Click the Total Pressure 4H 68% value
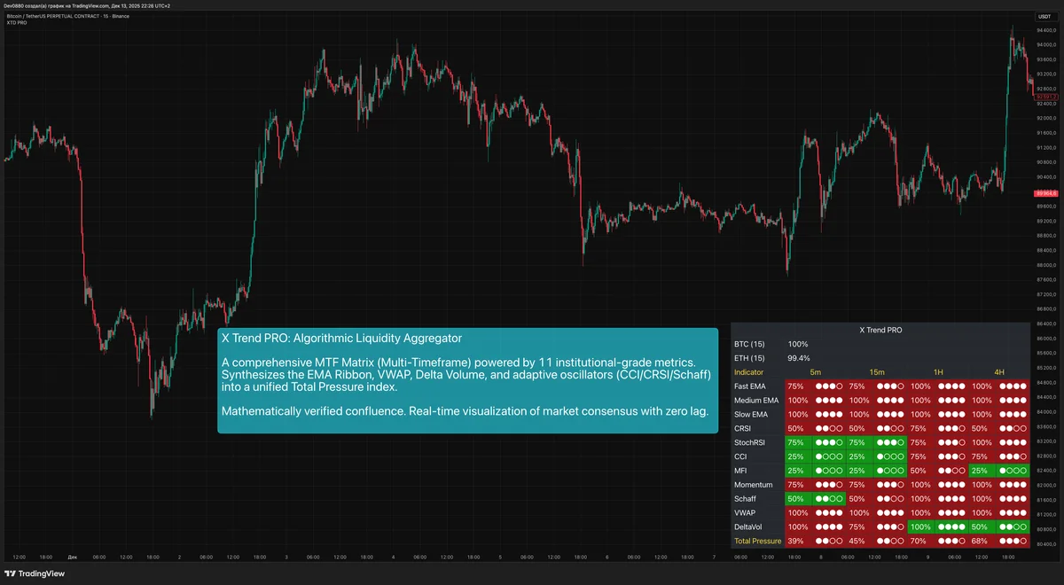This screenshot has width=1064, height=585. (x=981, y=541)
